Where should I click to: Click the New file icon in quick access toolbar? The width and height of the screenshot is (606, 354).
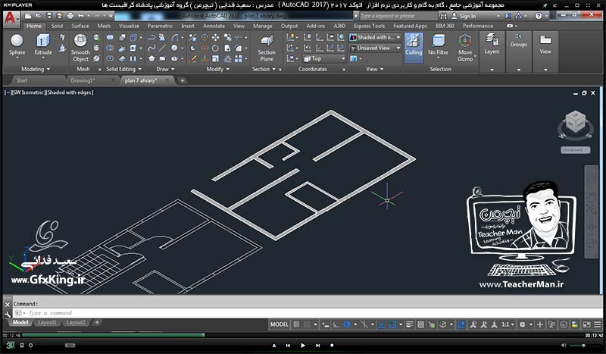[x=28, y=16]
